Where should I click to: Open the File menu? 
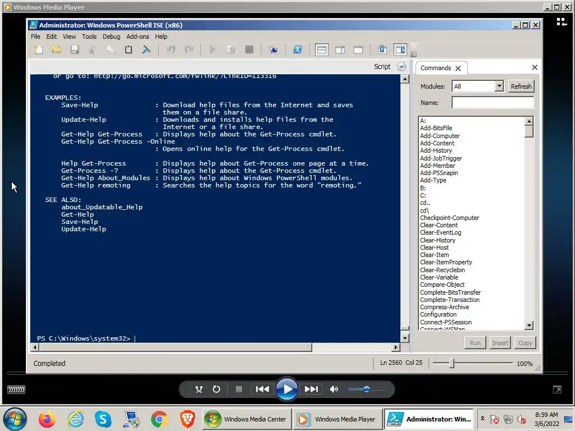coord(35,36)
